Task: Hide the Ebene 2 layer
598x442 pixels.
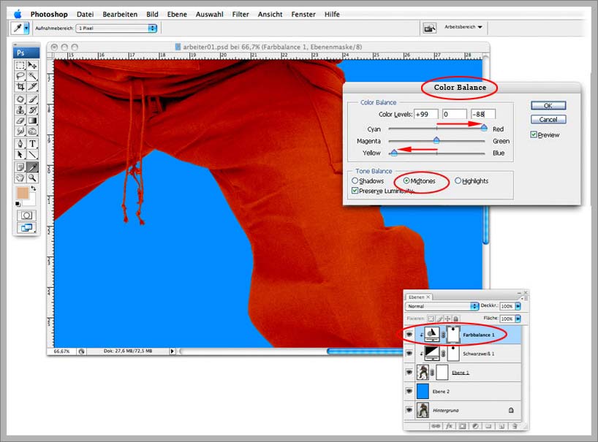Action: pos(409,391)
